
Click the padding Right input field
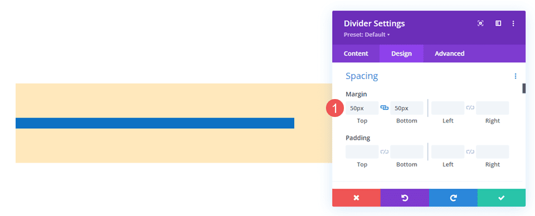pyautogui.click(x=492, y=151)
